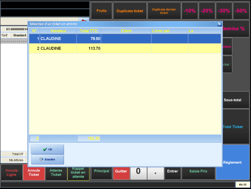The width and height of the screenshot is (251, 189).
Task: Confirm selection with the OK button
Action: pos(47,150)
